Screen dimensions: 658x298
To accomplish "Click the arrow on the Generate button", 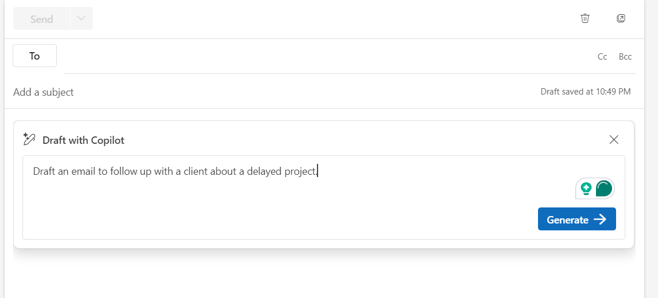I will pos(600,219).
